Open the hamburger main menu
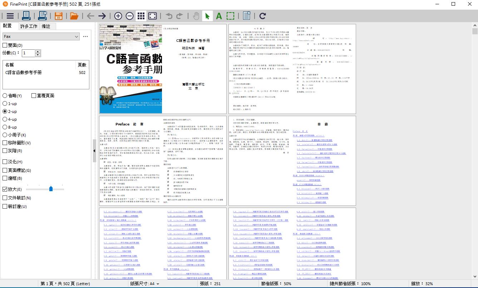Screen dimensions: 478x288 pyautogui.click(x=10, y=16)
